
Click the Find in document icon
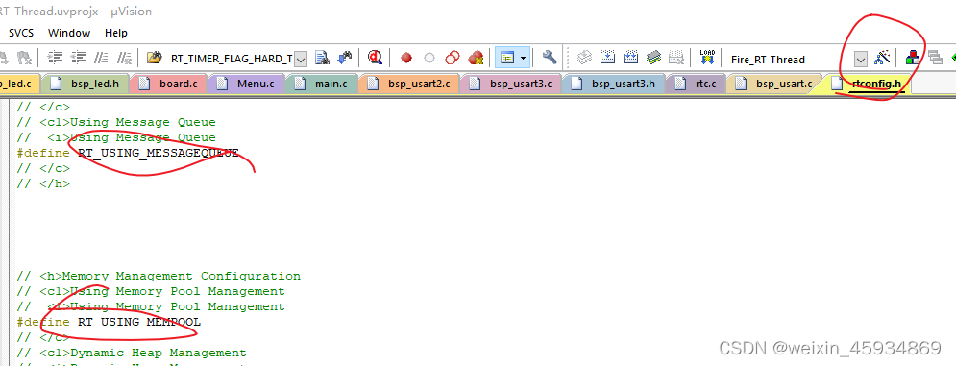322,58
